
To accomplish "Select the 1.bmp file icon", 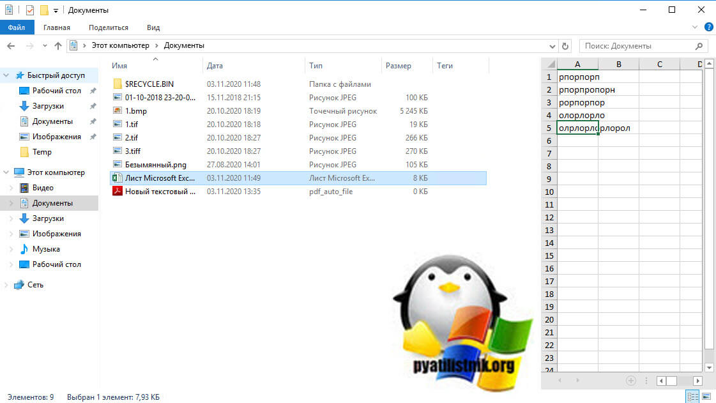I will point(118,110).
